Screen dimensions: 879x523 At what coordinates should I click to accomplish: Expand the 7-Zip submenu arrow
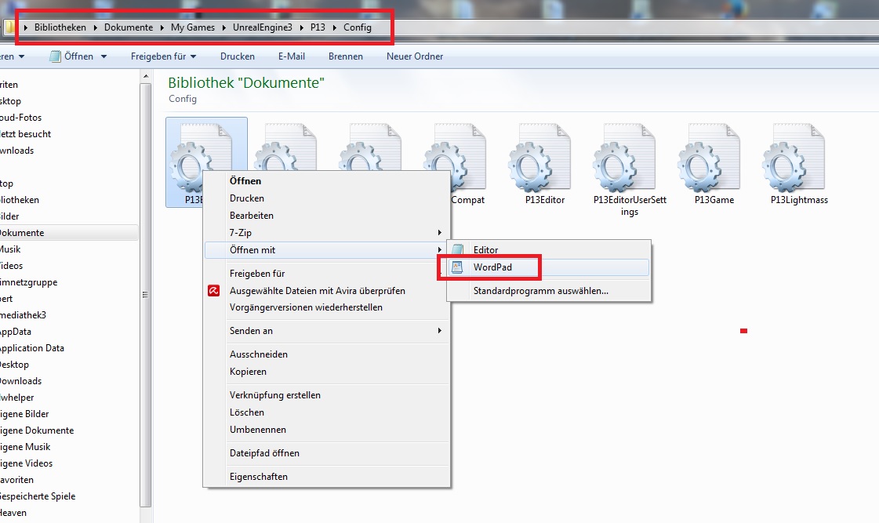(x=439, y=233)
